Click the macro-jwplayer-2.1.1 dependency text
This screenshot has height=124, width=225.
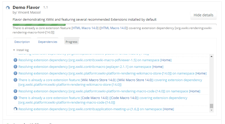[x=98, y=67]
